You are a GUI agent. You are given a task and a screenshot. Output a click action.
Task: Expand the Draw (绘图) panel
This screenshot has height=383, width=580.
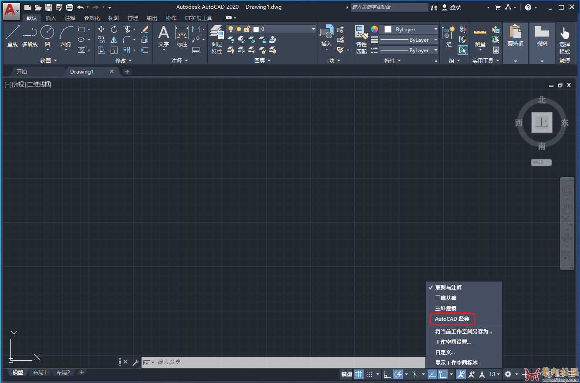pyautogui.click(x=49, y=60)
